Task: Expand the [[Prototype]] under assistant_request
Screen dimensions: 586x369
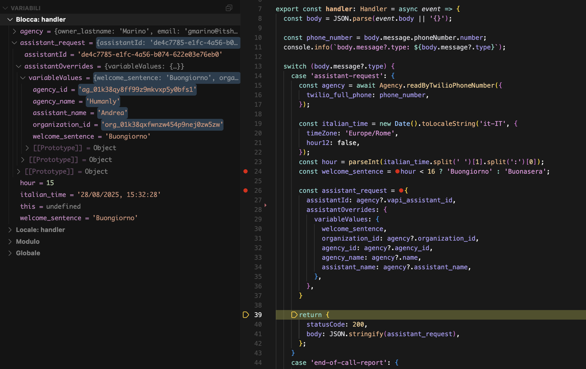Action: tap(18, 171)
